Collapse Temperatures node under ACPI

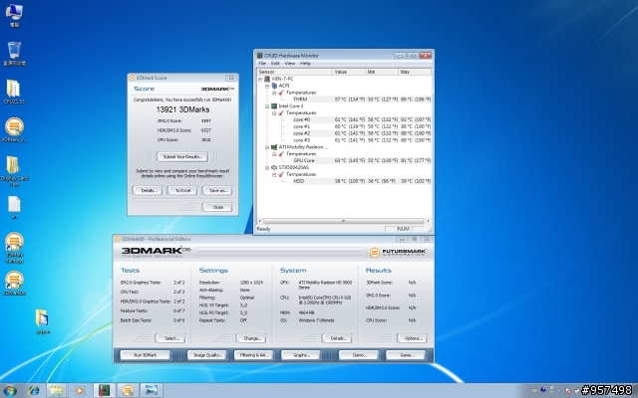click(x=274, y=93)
